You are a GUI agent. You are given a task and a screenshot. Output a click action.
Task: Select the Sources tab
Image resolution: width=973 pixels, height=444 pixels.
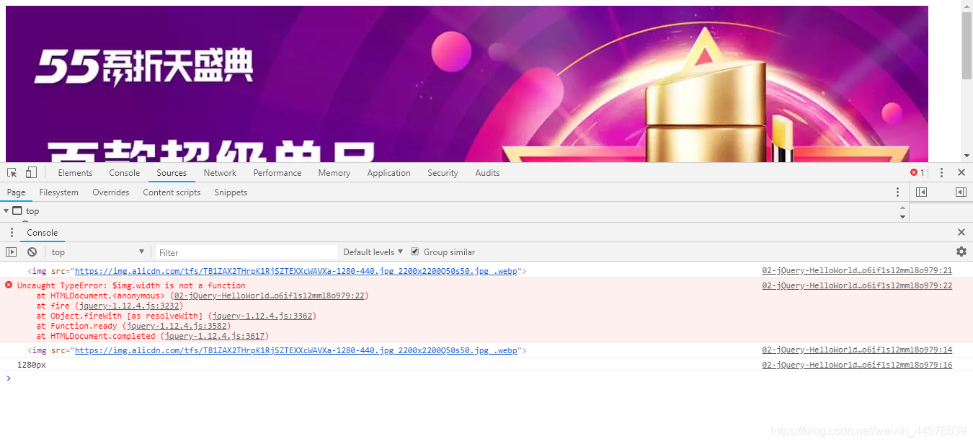[172, 173]
